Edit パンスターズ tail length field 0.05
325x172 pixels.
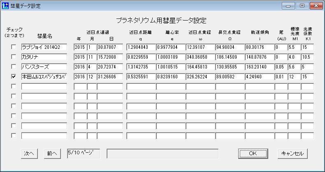[281, 67]
